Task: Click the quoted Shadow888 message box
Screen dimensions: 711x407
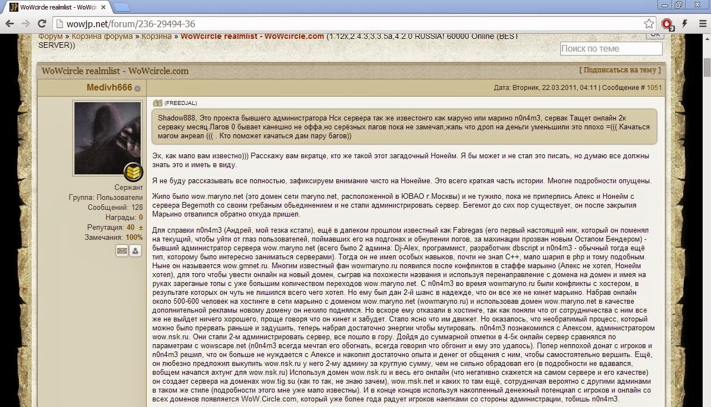Action: click(404, 127)
